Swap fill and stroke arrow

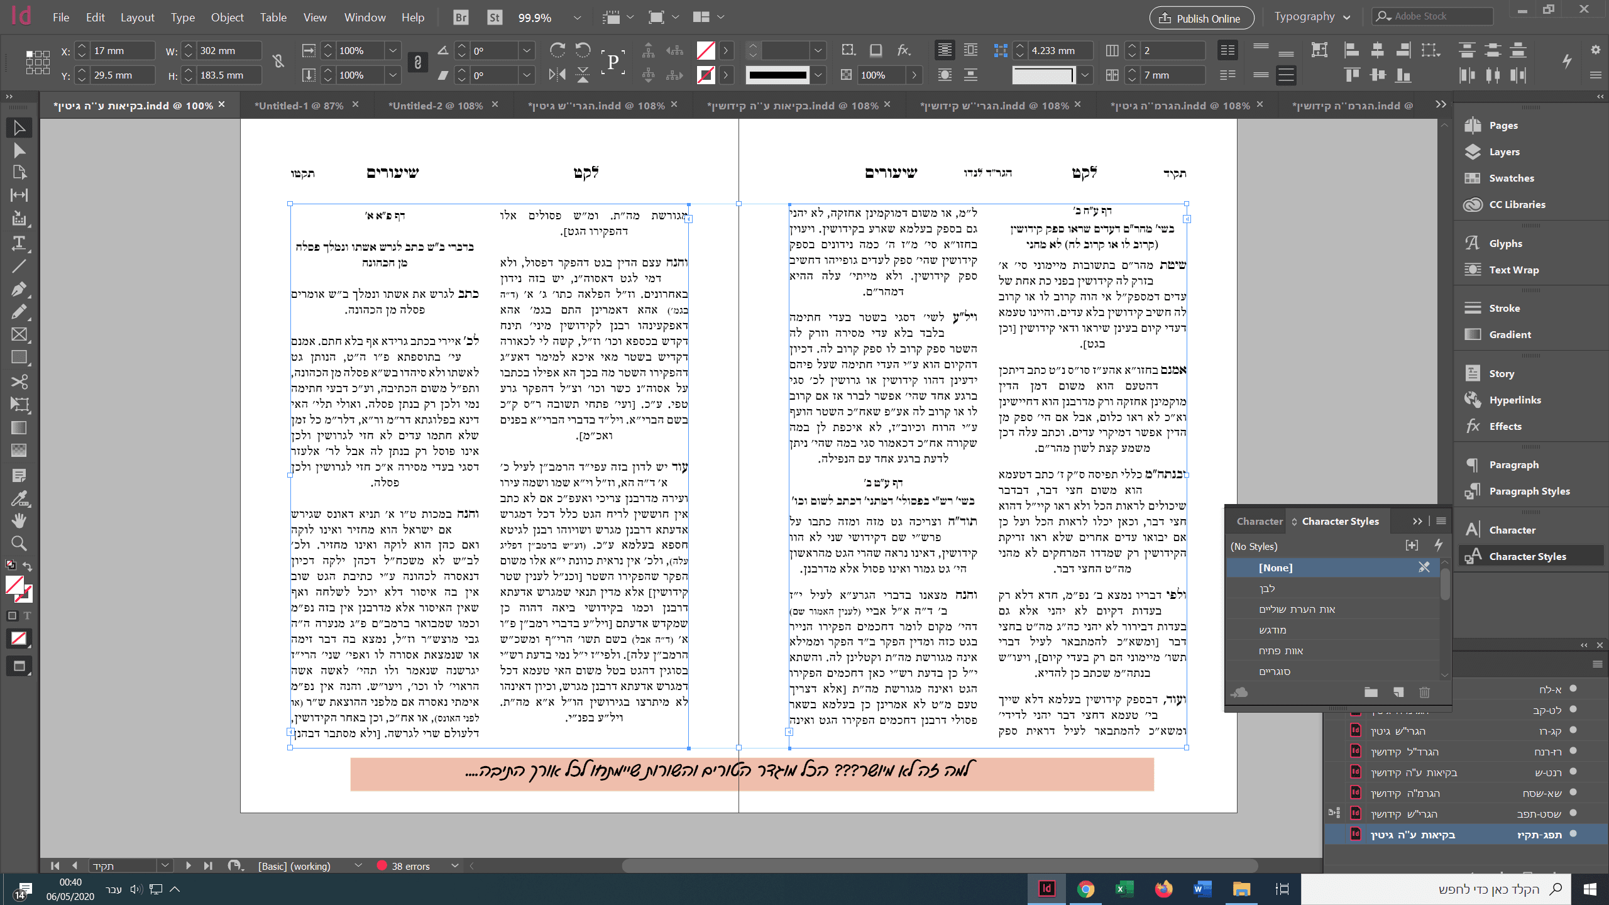pyautogui.click(x=28, y=566)
